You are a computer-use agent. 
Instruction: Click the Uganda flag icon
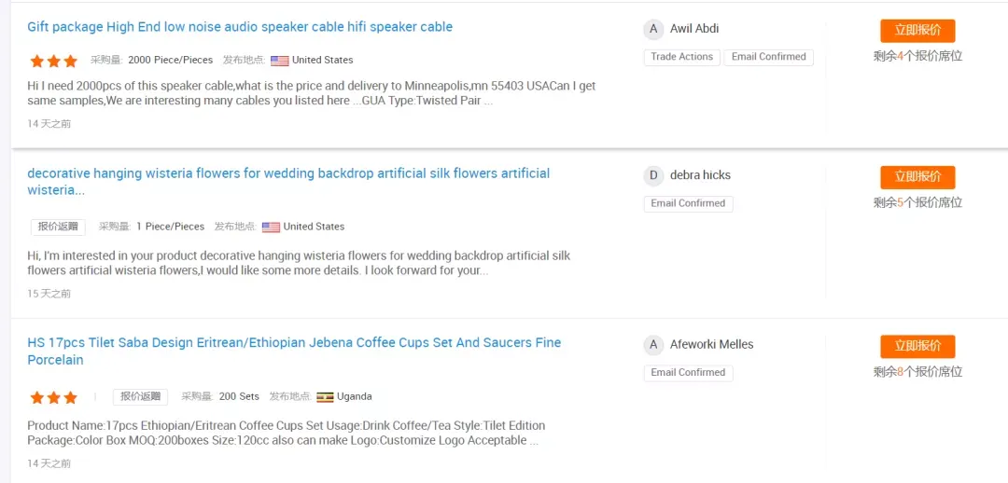pos(325,397)
